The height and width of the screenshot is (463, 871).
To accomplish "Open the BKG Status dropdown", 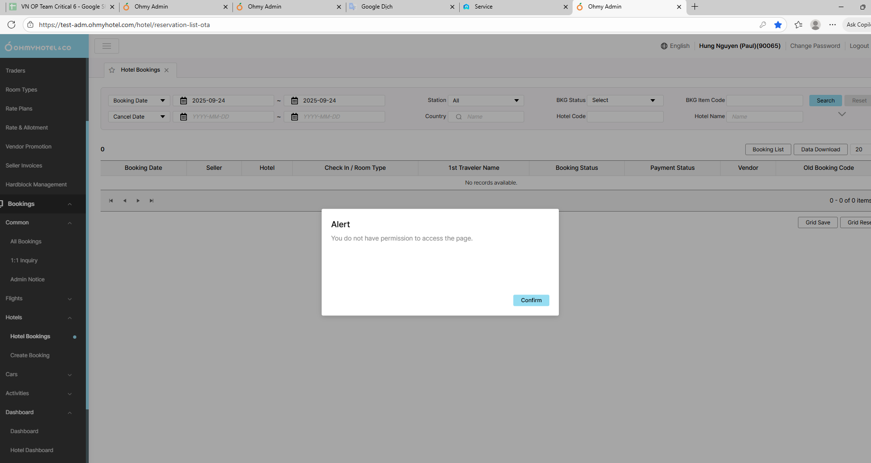I will point(625,101).
